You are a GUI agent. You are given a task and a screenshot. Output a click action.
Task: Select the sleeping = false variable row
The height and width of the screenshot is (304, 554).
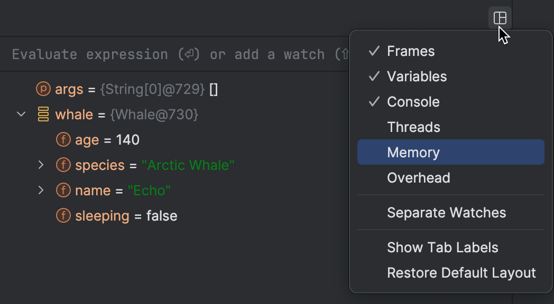[x=126, y=216]
